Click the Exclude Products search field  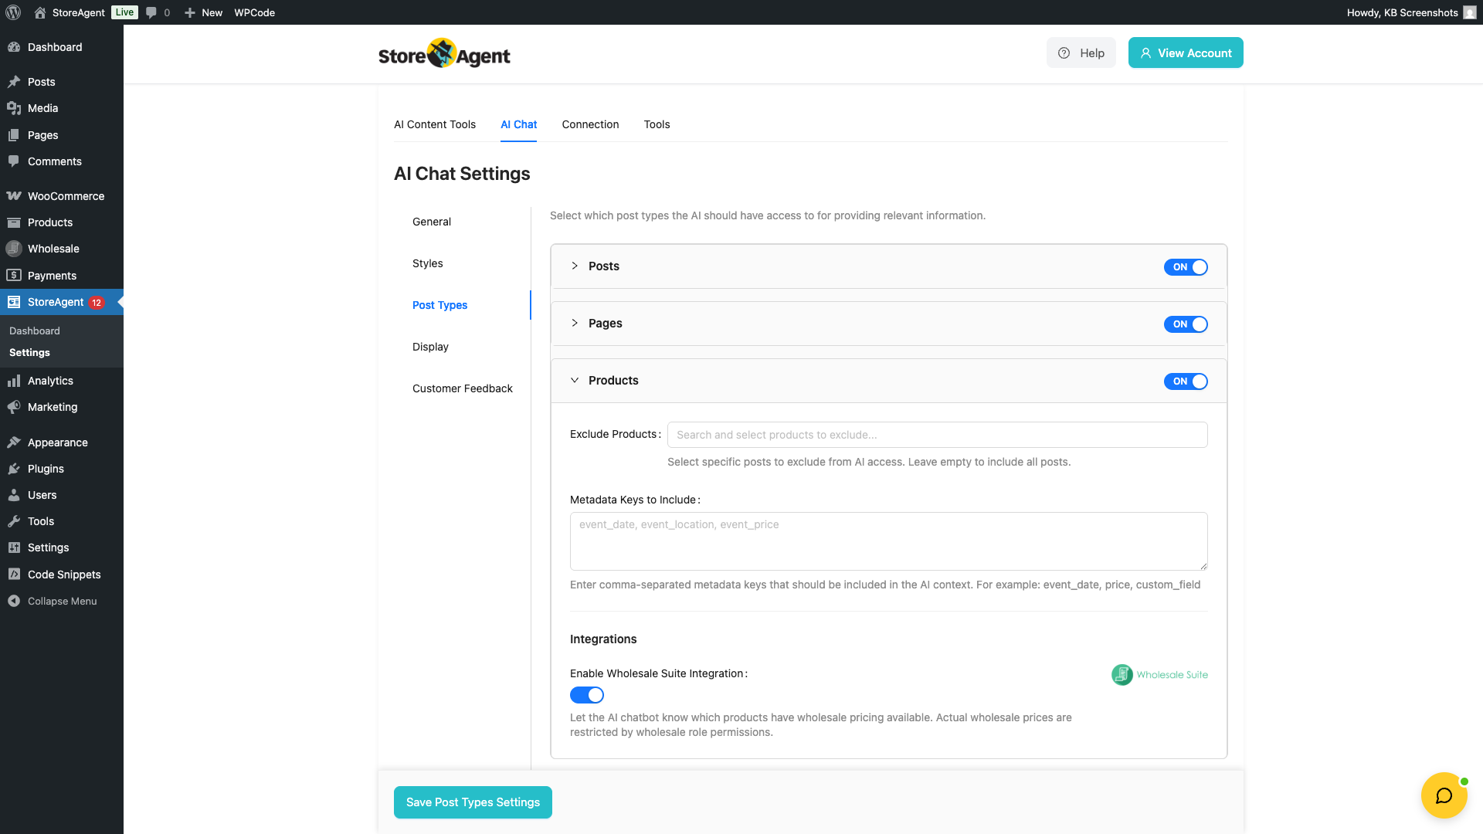[937, 435]
